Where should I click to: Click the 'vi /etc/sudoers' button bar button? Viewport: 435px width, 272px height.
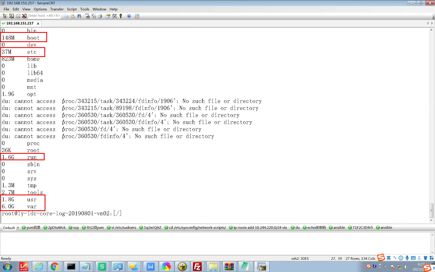pyautogui.click(x=123, y=228)
